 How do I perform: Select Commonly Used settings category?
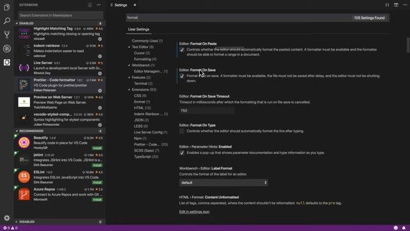click(x=147, y=41)
